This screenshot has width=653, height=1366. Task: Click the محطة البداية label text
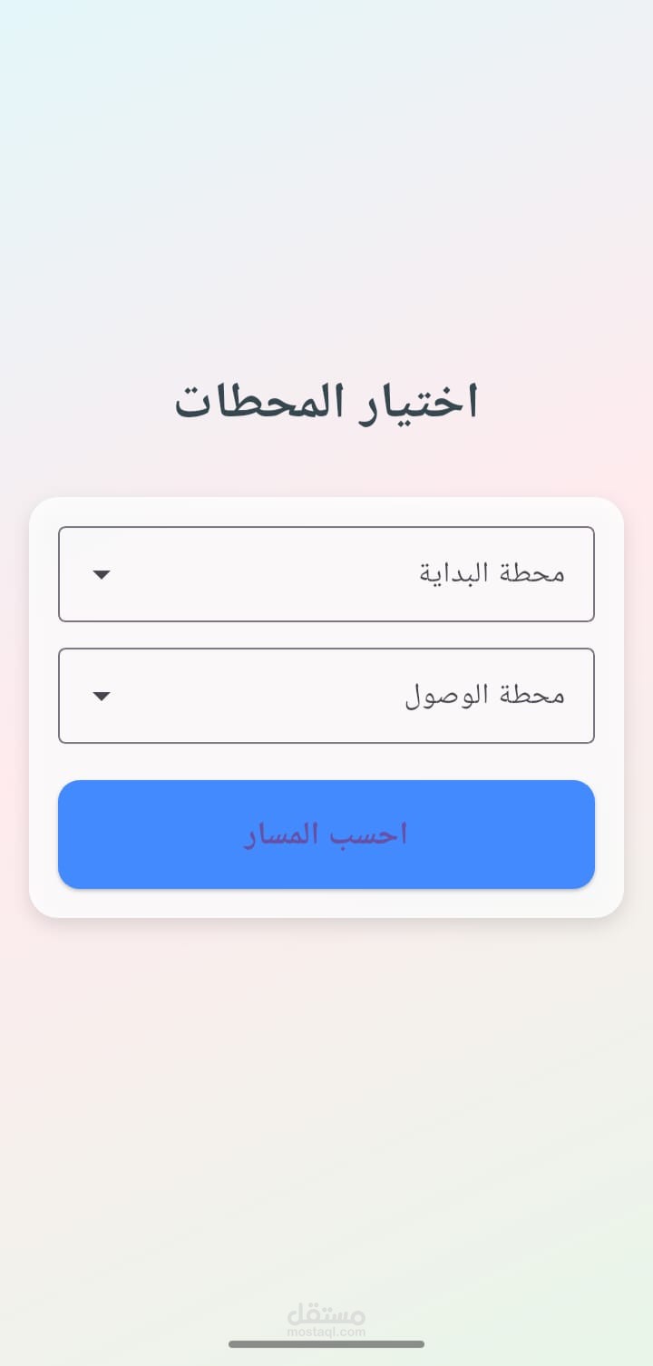492,573
